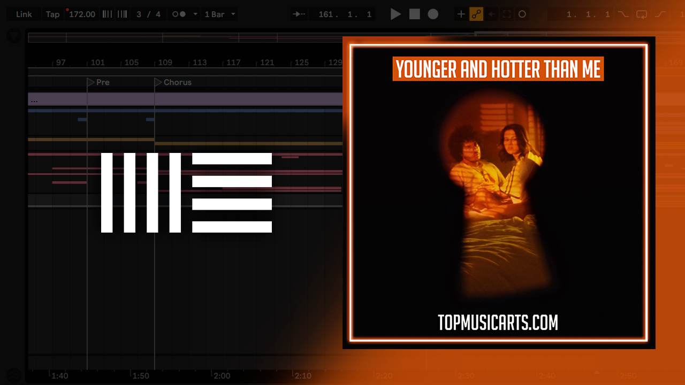Click the Session Record circle button
Screen dimensions: 685x385
tap(522, 14)
